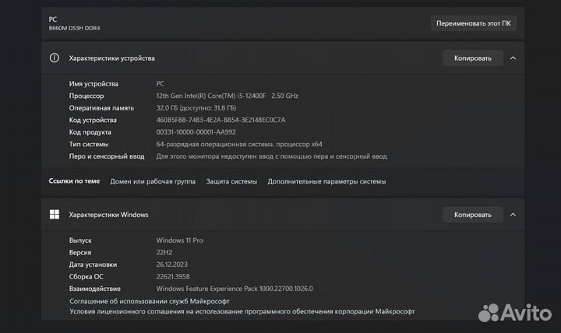Click the Версия label
Image resolution: width=561 pixels, height=333 pixels.
pyautogui.click(x=80, y=253)
